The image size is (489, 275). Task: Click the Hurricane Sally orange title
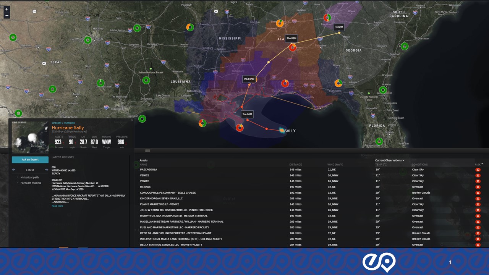tap(68, 128)
